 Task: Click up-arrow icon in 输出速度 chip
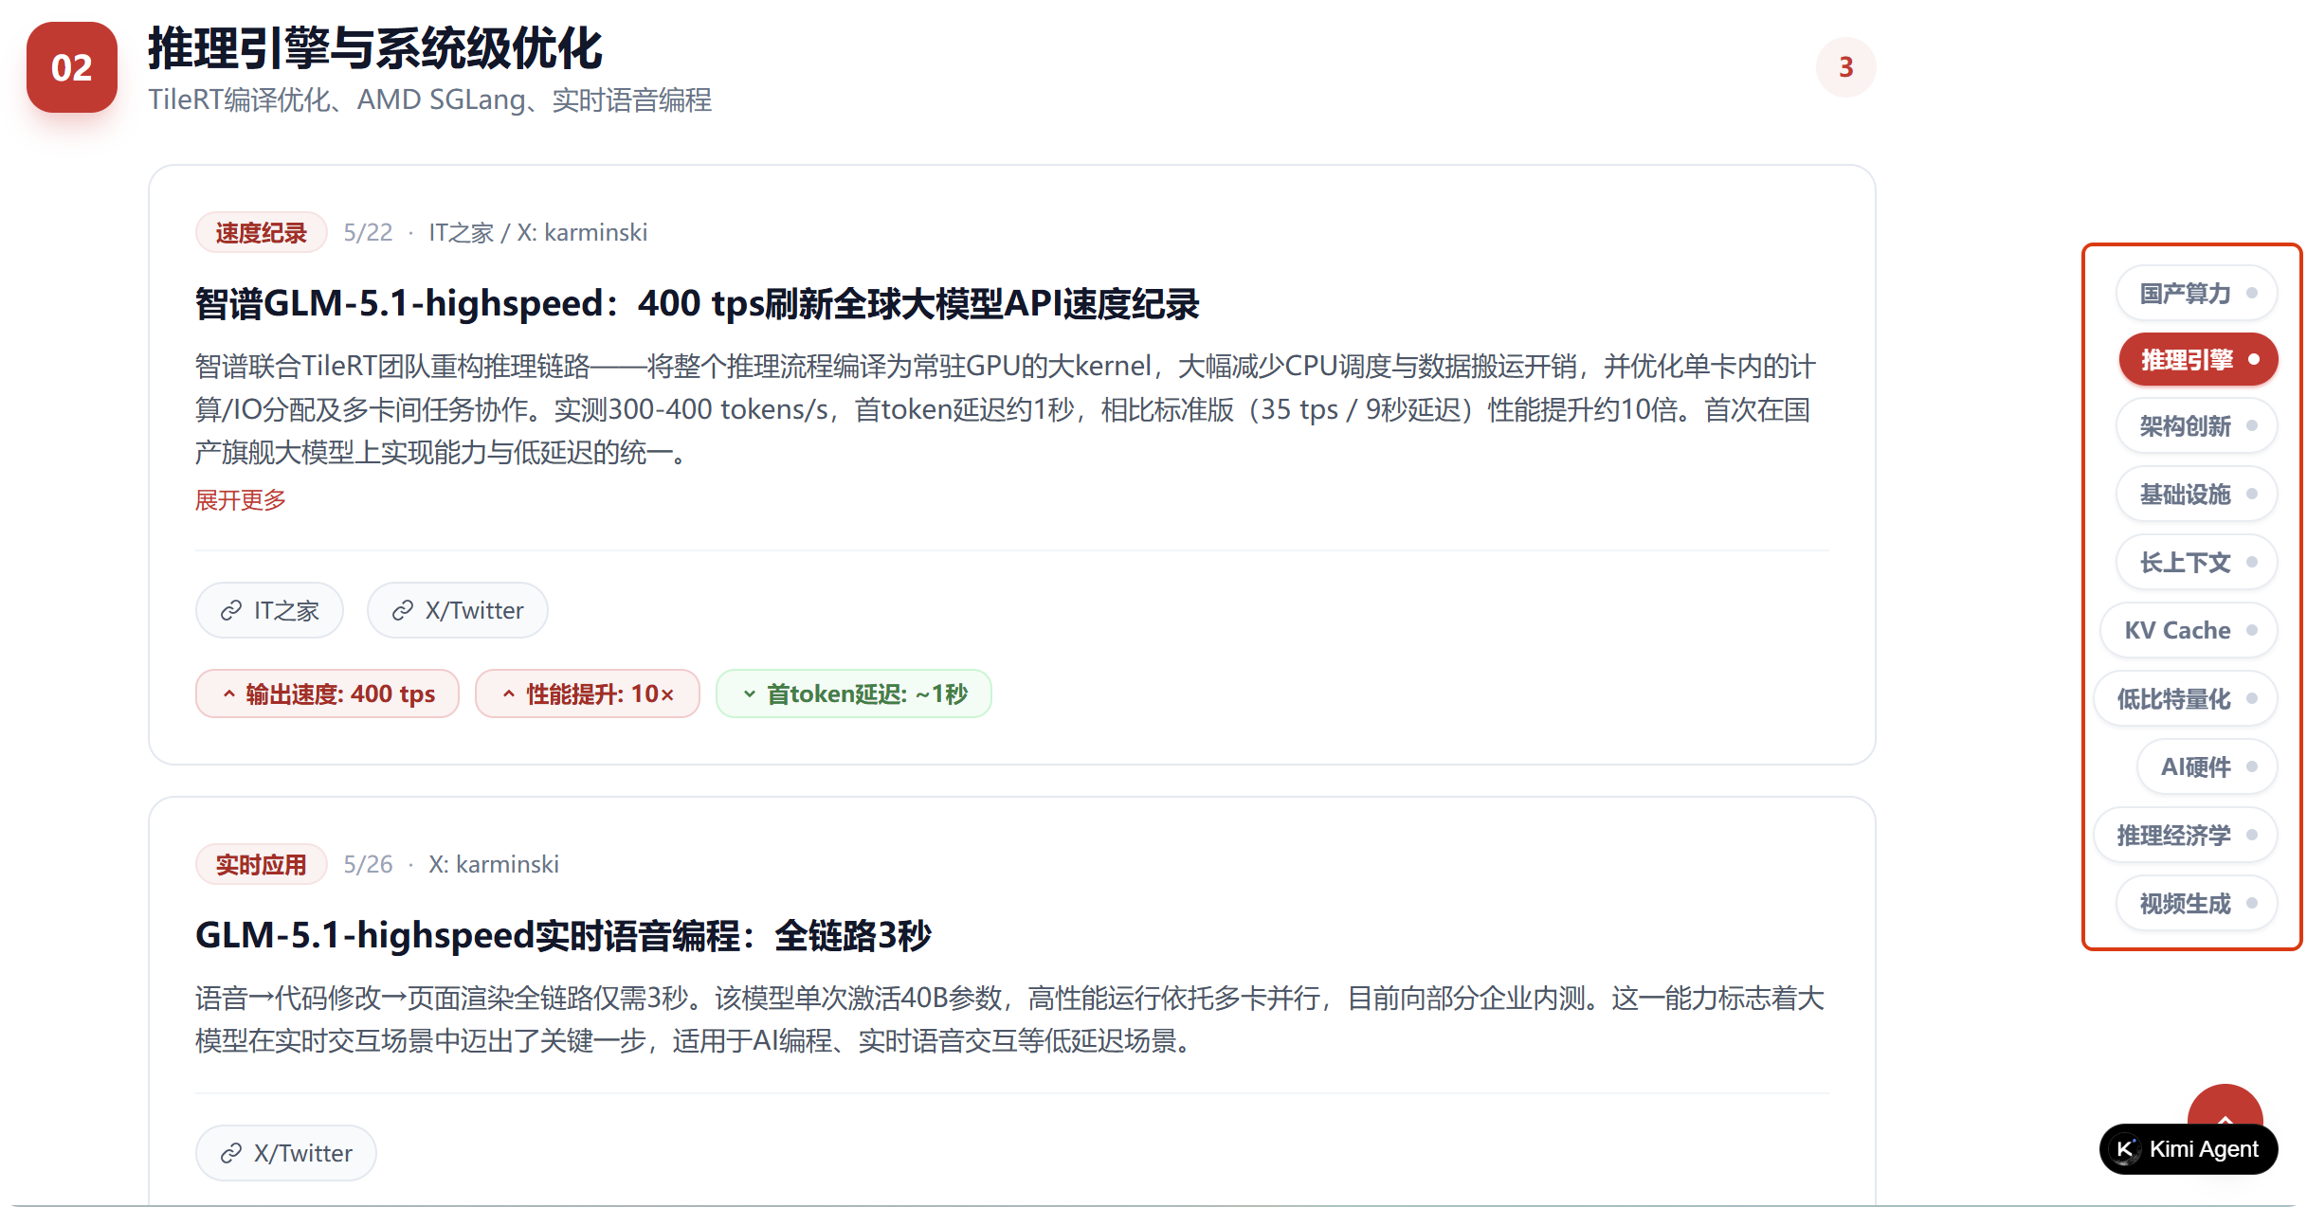click(x=229, y=694)
